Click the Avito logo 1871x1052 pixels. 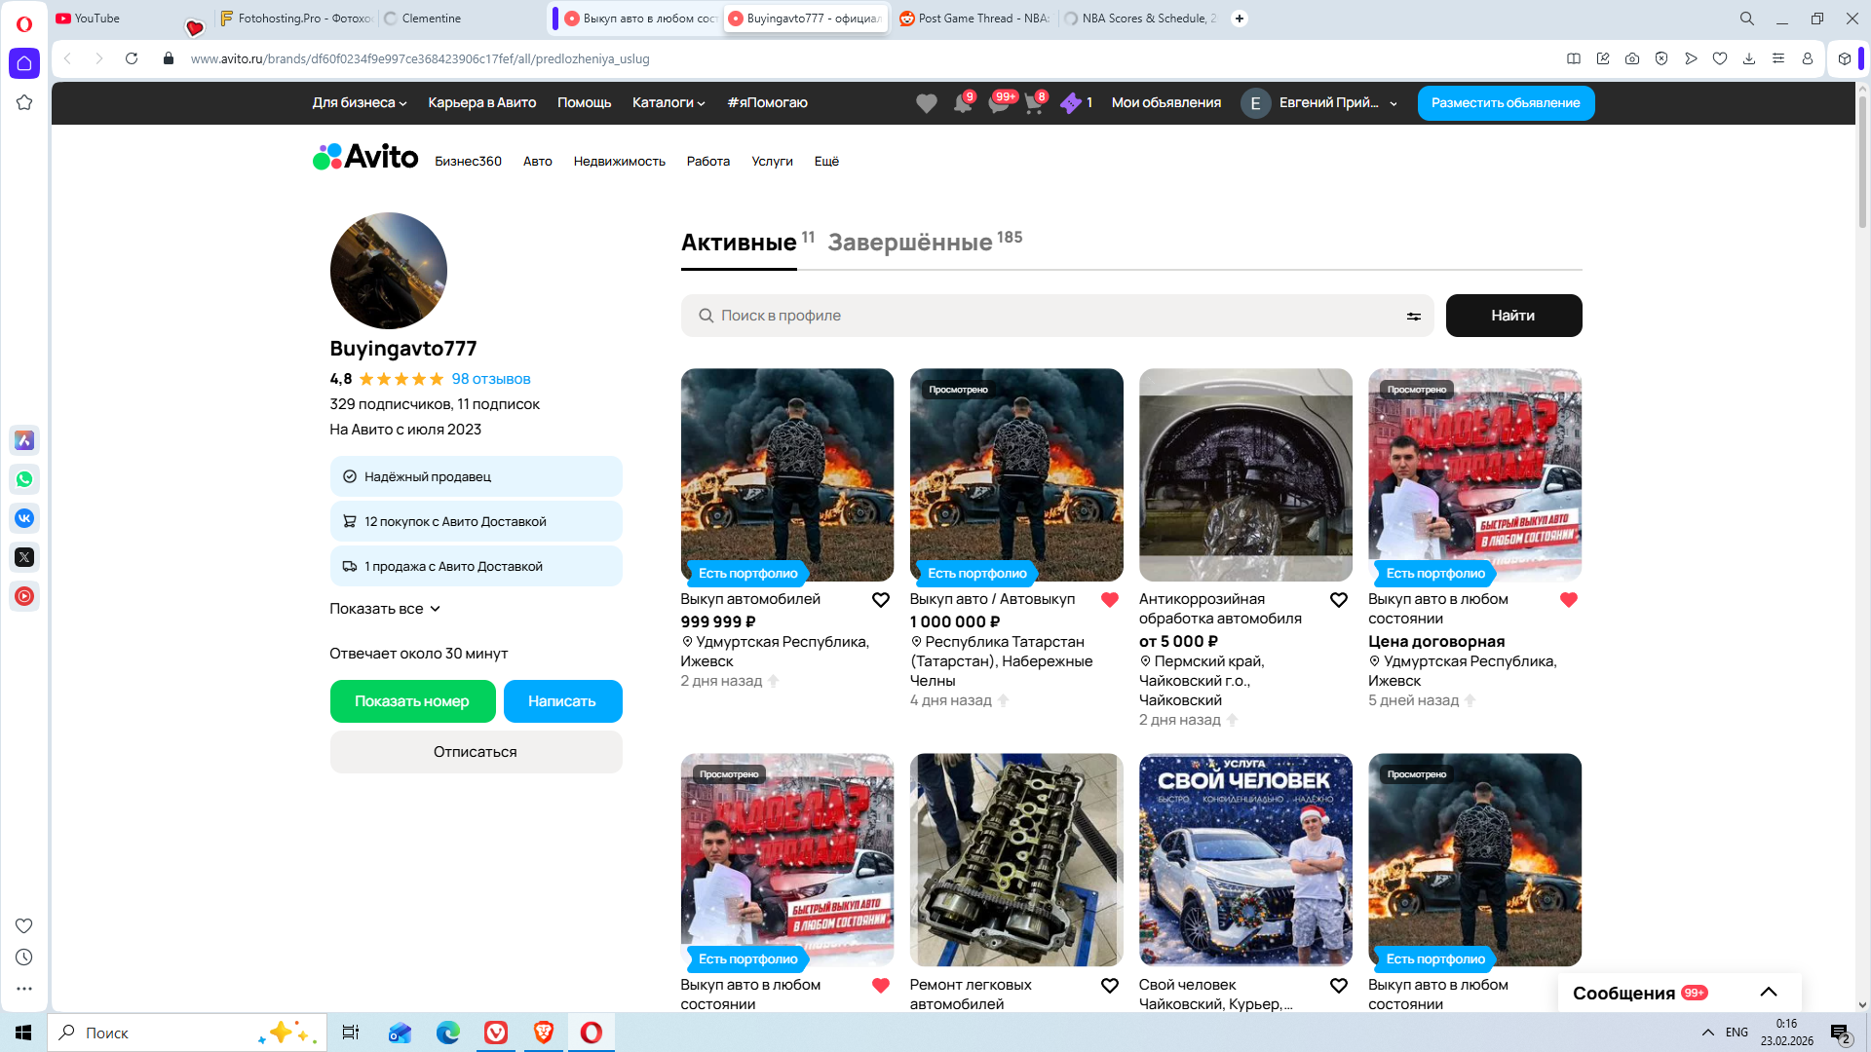pos(365,157)
